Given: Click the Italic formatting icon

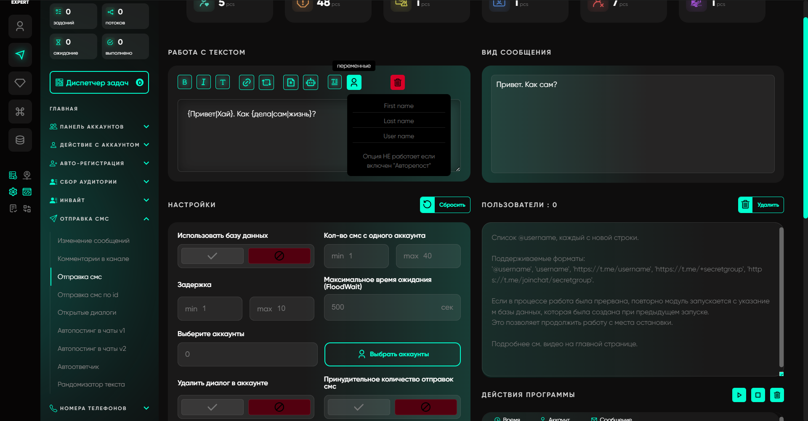Looking at the screenshot, I should click(203, 82).
